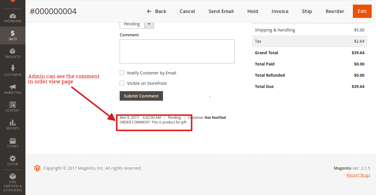
Task: Select the Reorder action in the header
Action: 335,11
